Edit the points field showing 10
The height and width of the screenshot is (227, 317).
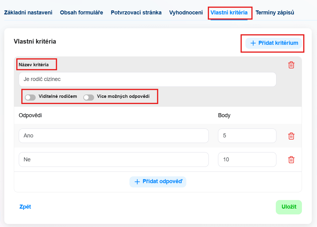[247, 160]
